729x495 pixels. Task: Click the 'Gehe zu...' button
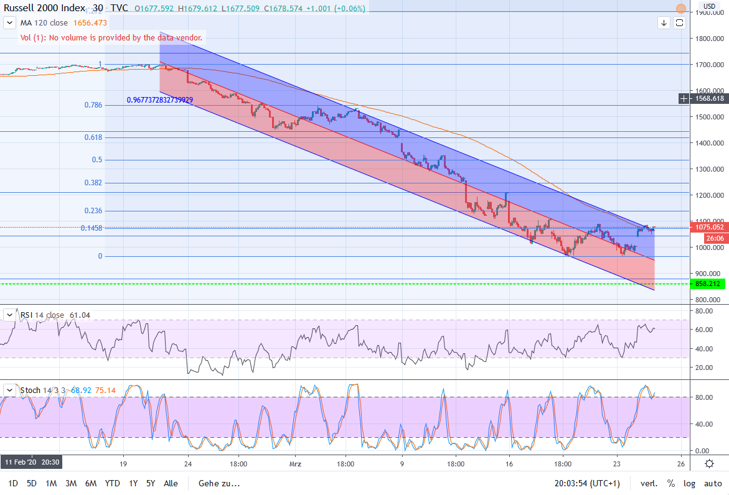tap(219, 483)
